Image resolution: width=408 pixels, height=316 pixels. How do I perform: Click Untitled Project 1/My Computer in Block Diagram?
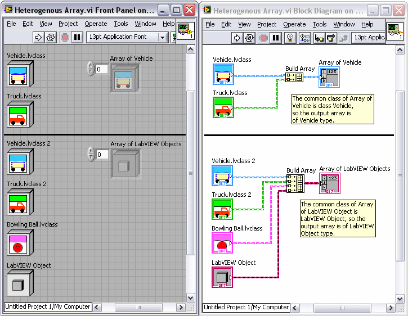(246, 308)
